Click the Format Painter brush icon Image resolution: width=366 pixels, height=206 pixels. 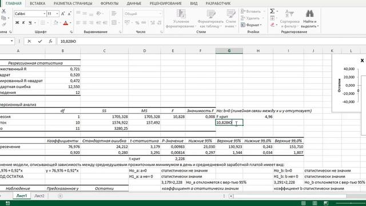(4, 24)
